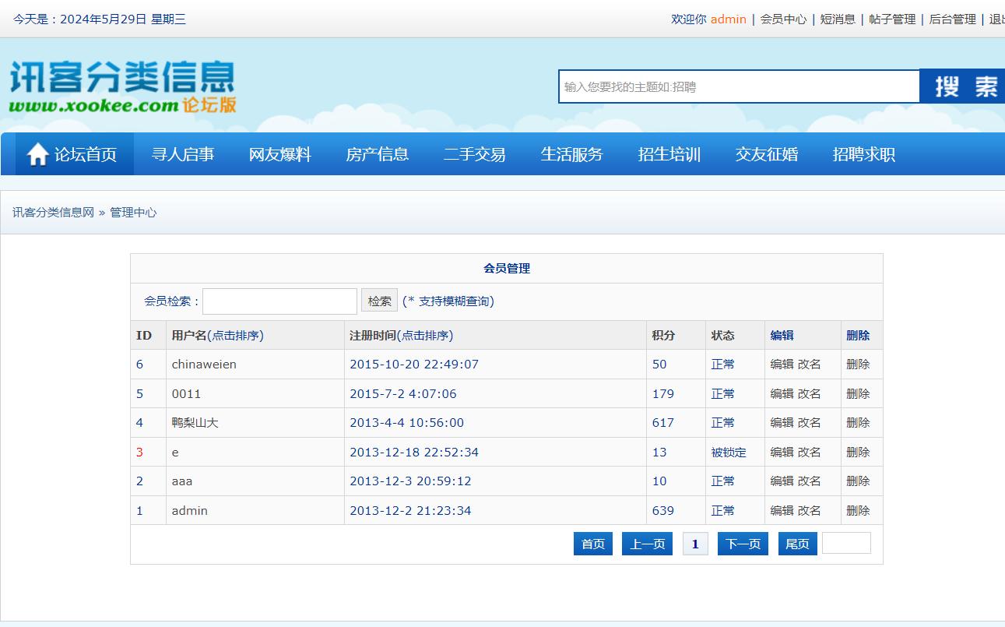Click the 上一页 pagination button

(x=647, y=544)
